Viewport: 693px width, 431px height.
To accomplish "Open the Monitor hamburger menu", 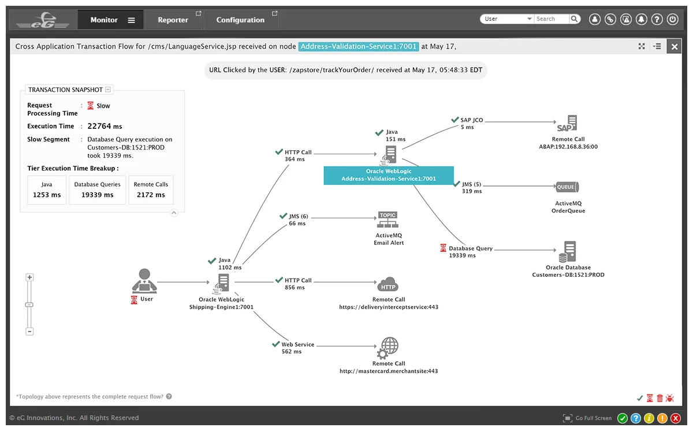I will point(131,20).
